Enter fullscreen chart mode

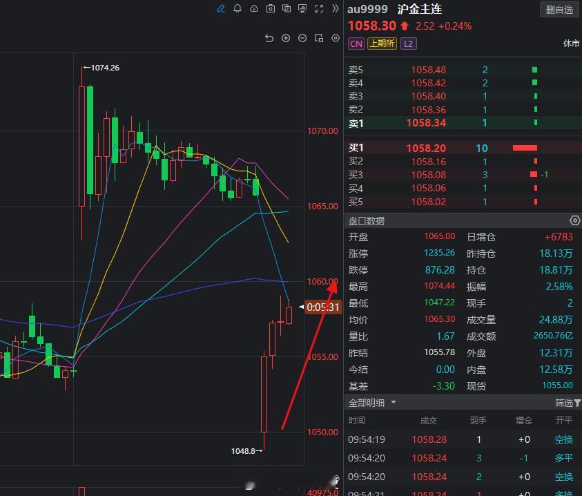[x=318, y=9]
